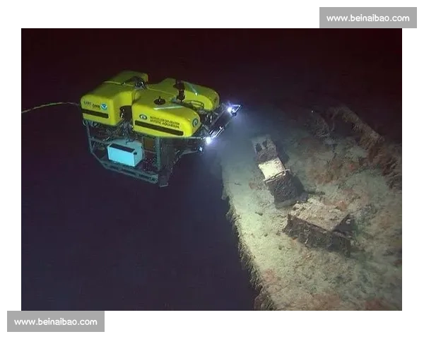Viewport: 424px width, 339px height.
Task: Click the white box beneath the ROV
Action: click(125, 154)
